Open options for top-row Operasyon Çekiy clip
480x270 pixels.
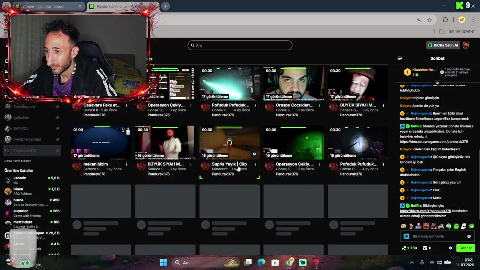point(191,105)
